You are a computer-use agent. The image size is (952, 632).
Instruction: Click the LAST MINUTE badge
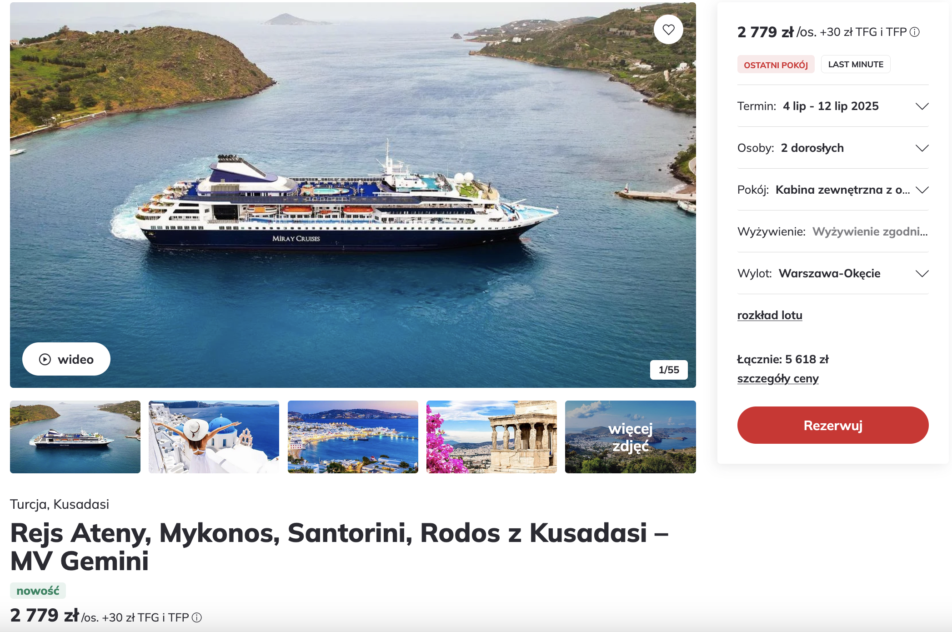tap(856, 65)
